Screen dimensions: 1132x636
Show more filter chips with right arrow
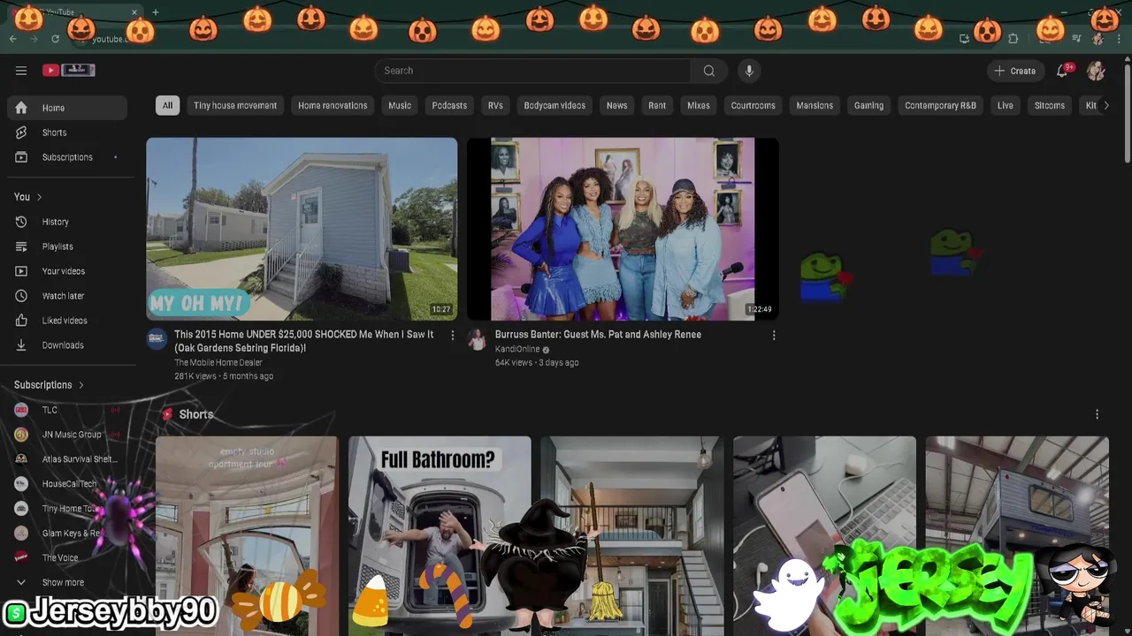coord(1105,105)
